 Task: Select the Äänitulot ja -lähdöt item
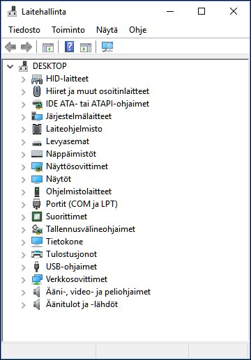coord(82,304)
